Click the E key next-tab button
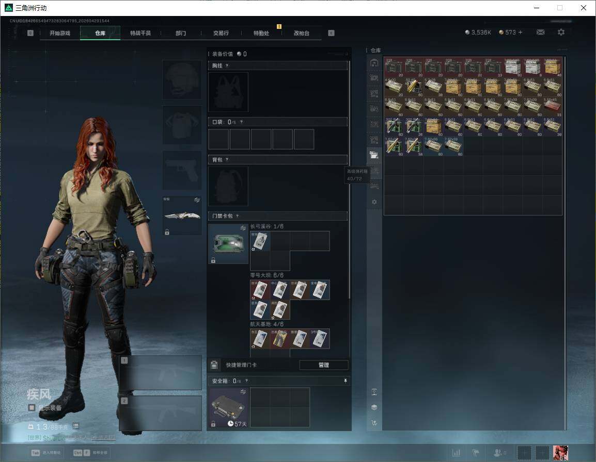This screenshot has width=596, height=462. 331,33
